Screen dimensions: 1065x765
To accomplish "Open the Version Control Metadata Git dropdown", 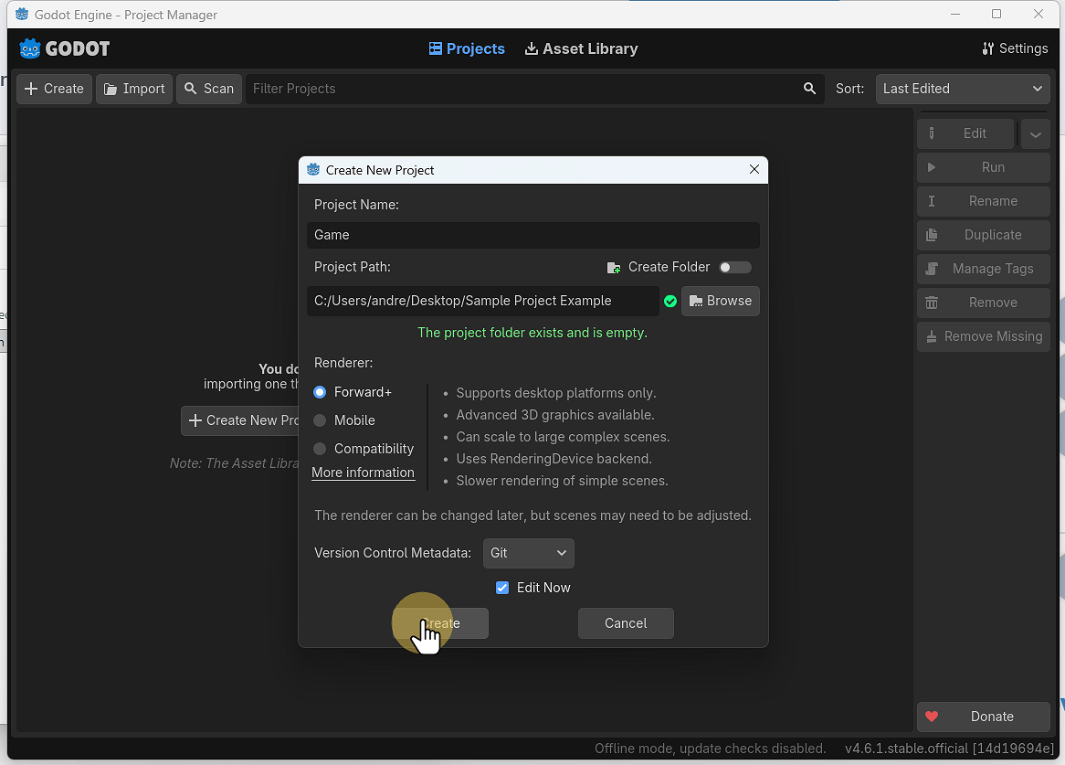I will pyautogui.click(x=528, y=553).
